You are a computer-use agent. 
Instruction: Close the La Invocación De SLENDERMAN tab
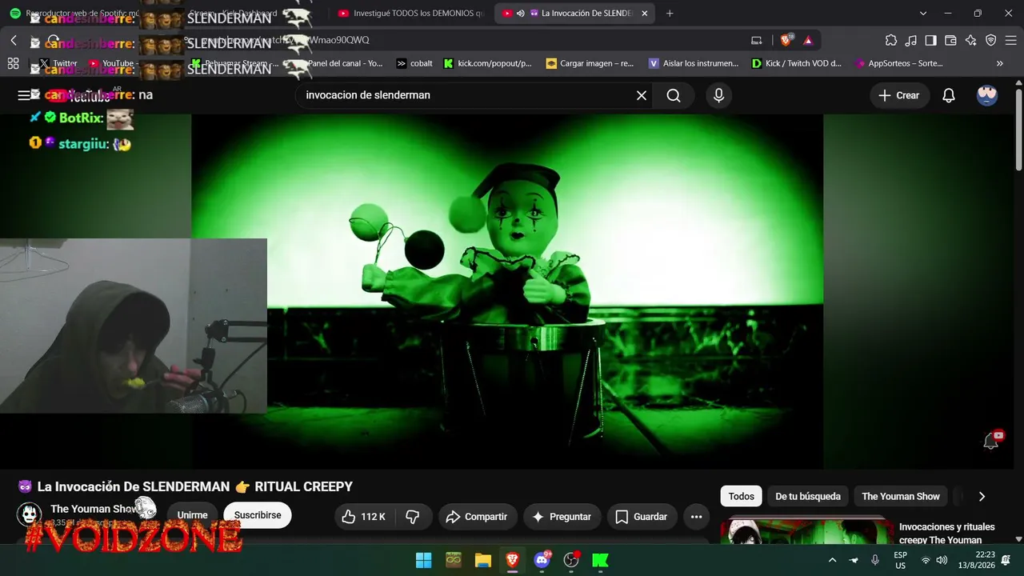pyautogui.click(x=645, y=13)
